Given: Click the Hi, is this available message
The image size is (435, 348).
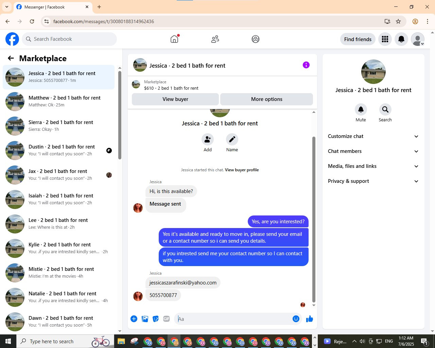Looking at the screenshot, I should pyautogui.click(x=171, y=191).
